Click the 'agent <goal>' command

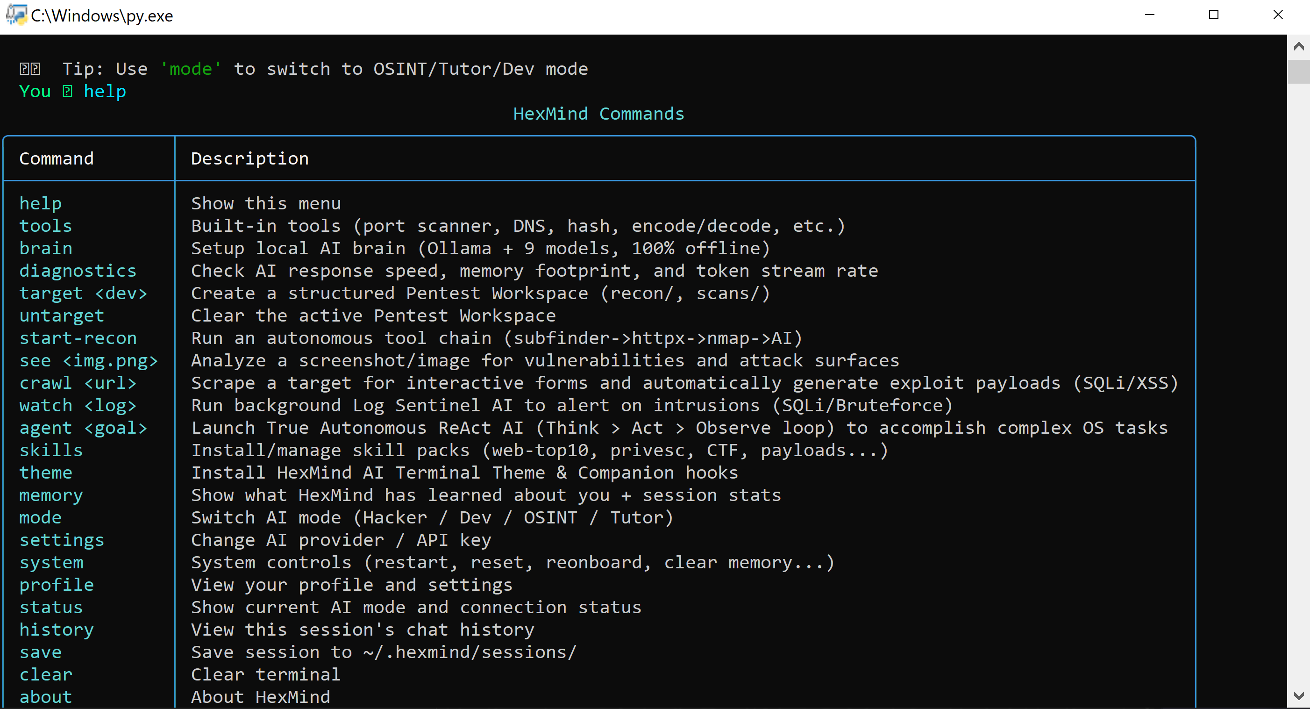pyautogui.click(x=83, y=428)
